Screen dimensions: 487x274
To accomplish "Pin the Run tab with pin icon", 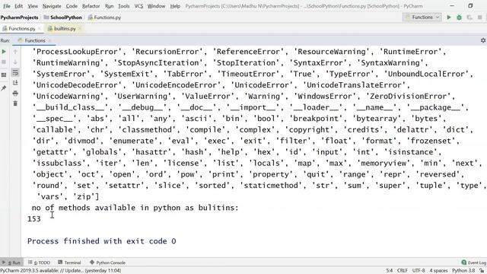I will (x=4, y=88).
